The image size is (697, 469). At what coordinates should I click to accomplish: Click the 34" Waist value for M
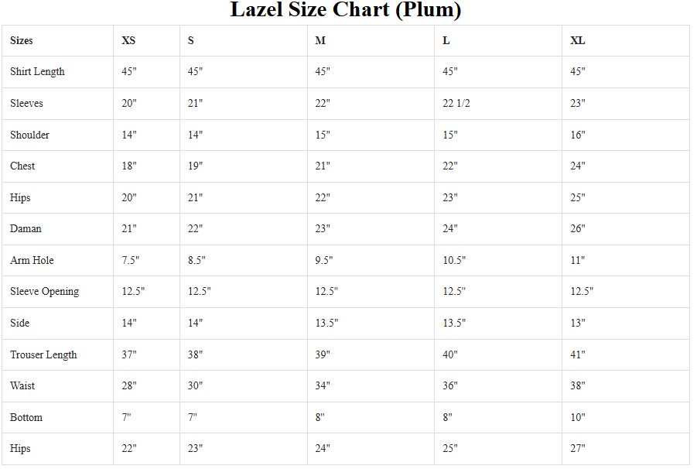(x=323, y=386)
